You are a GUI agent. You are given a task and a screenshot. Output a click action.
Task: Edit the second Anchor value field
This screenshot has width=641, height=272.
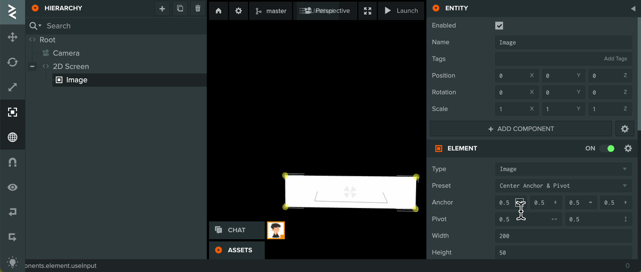547,203
